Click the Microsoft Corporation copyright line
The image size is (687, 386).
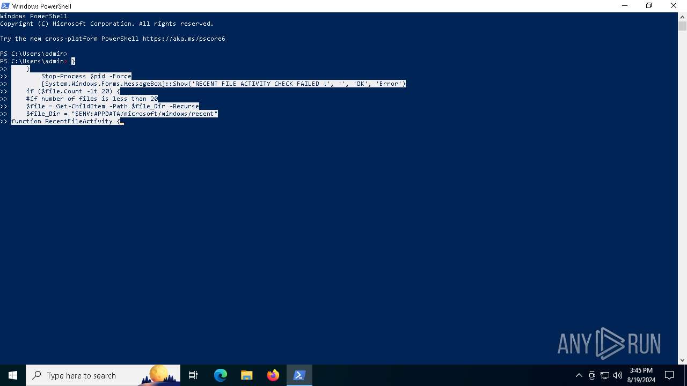tap(107, 24)
